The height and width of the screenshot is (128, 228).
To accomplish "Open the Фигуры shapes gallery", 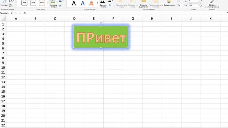I will (4, 3).
